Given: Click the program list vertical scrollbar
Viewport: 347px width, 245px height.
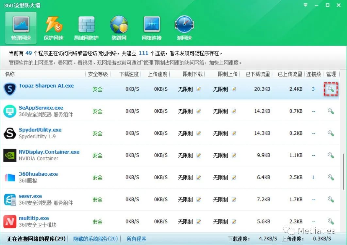Looking at the screenshot, I should (x=343, y=172).
